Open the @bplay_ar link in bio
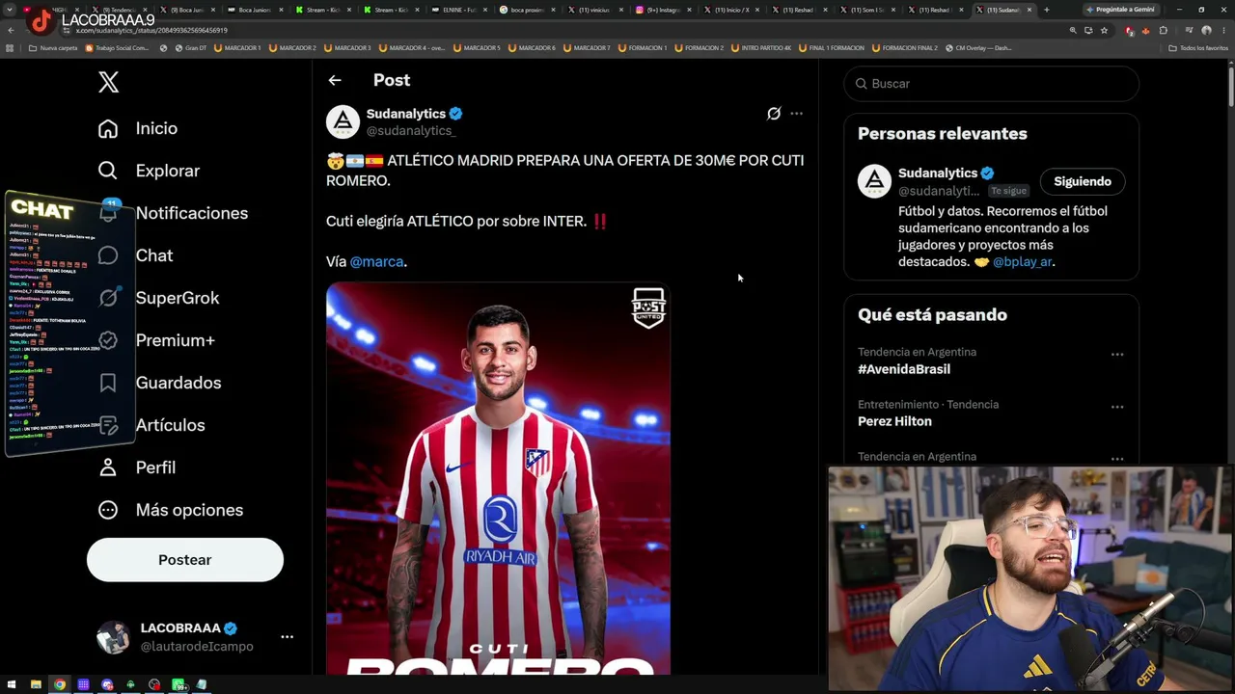 click(1023, 262)
